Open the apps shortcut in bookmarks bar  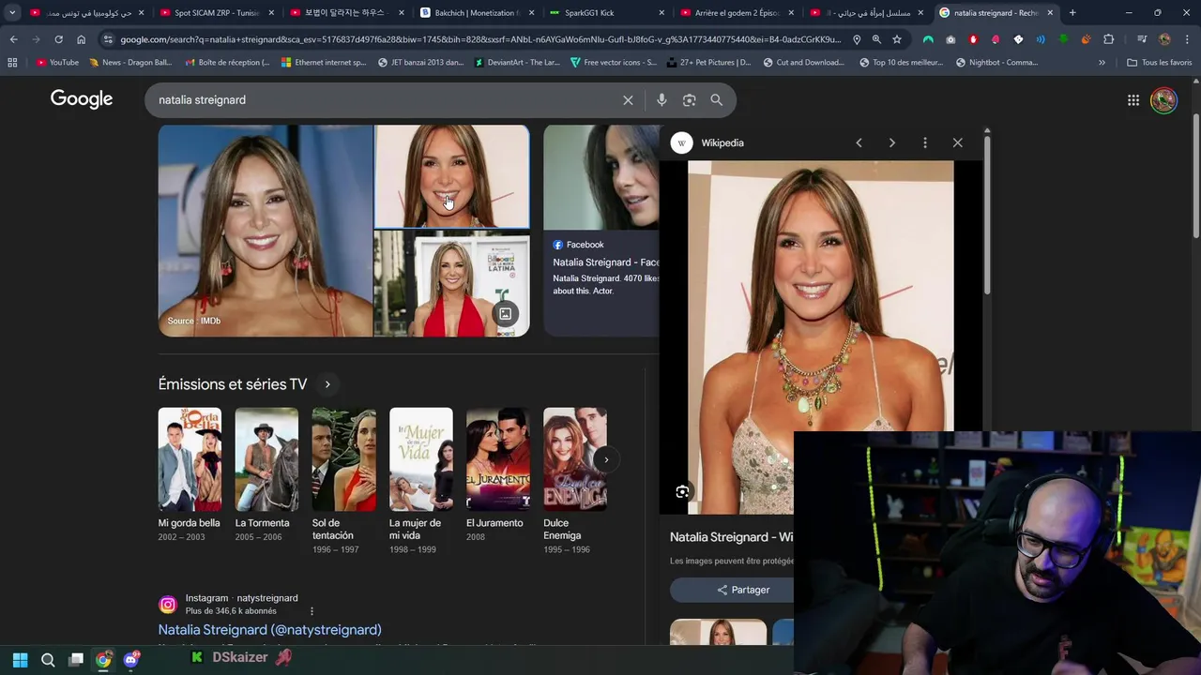(12, 63)
